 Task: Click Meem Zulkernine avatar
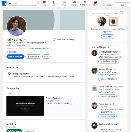[x=94, y=53]
